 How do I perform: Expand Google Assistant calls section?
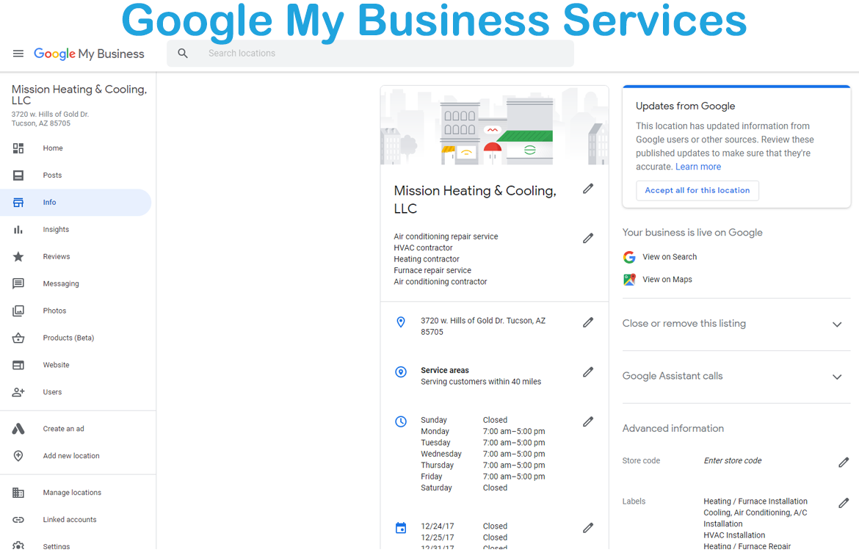click(836, 377)
